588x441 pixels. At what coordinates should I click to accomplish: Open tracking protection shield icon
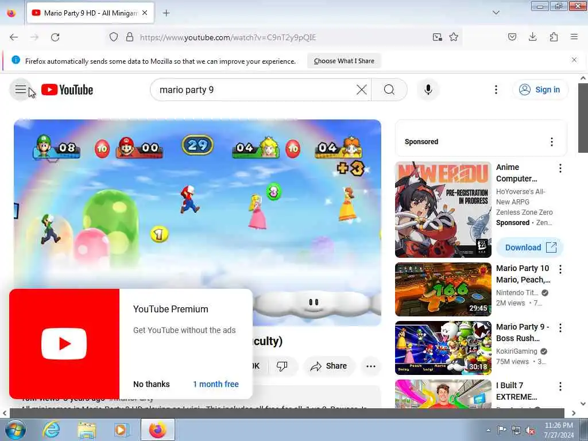click(x=114, y=37)
